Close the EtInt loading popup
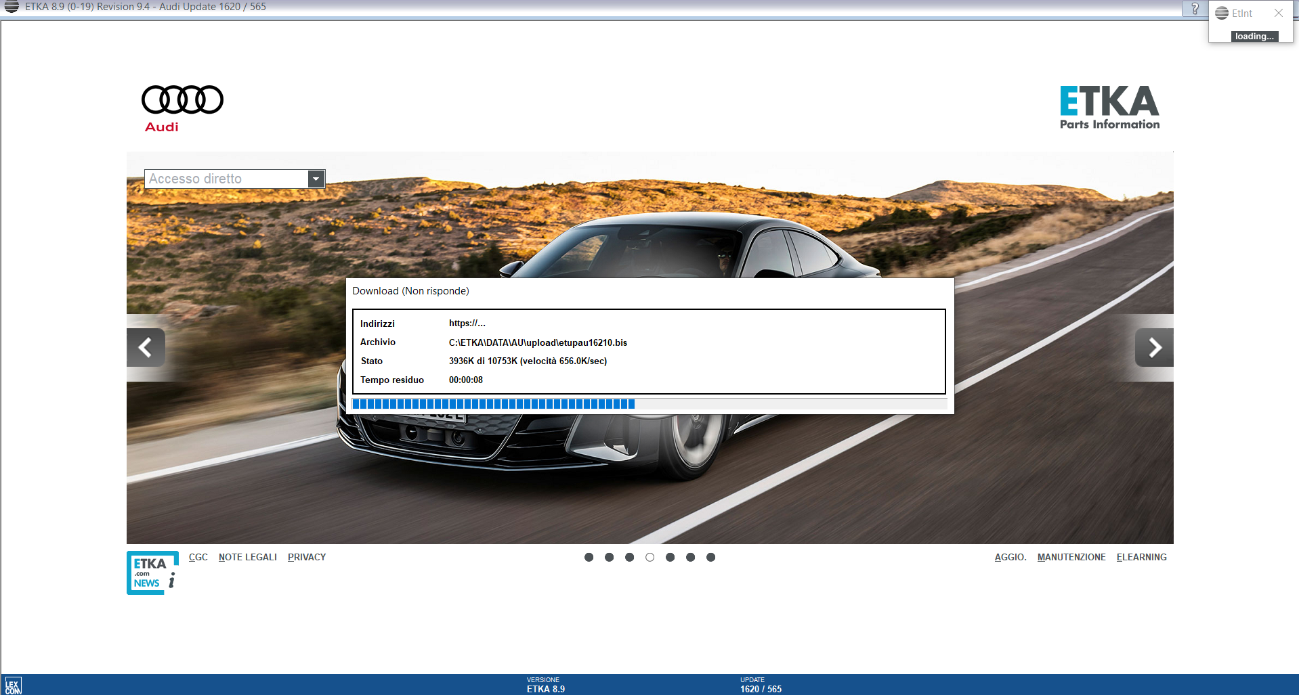This screenshot has width=1299, height=695. click(1279, 13)
